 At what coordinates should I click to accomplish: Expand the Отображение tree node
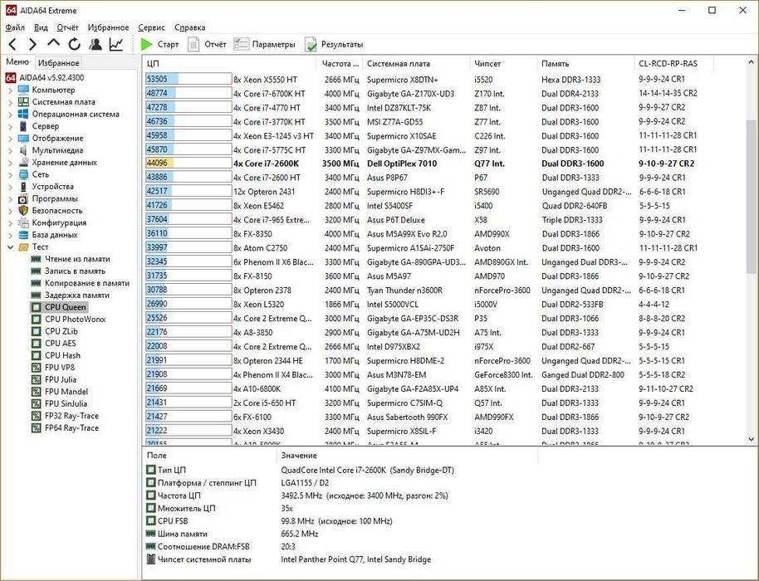pyautogui.click(x=11, y=139)
